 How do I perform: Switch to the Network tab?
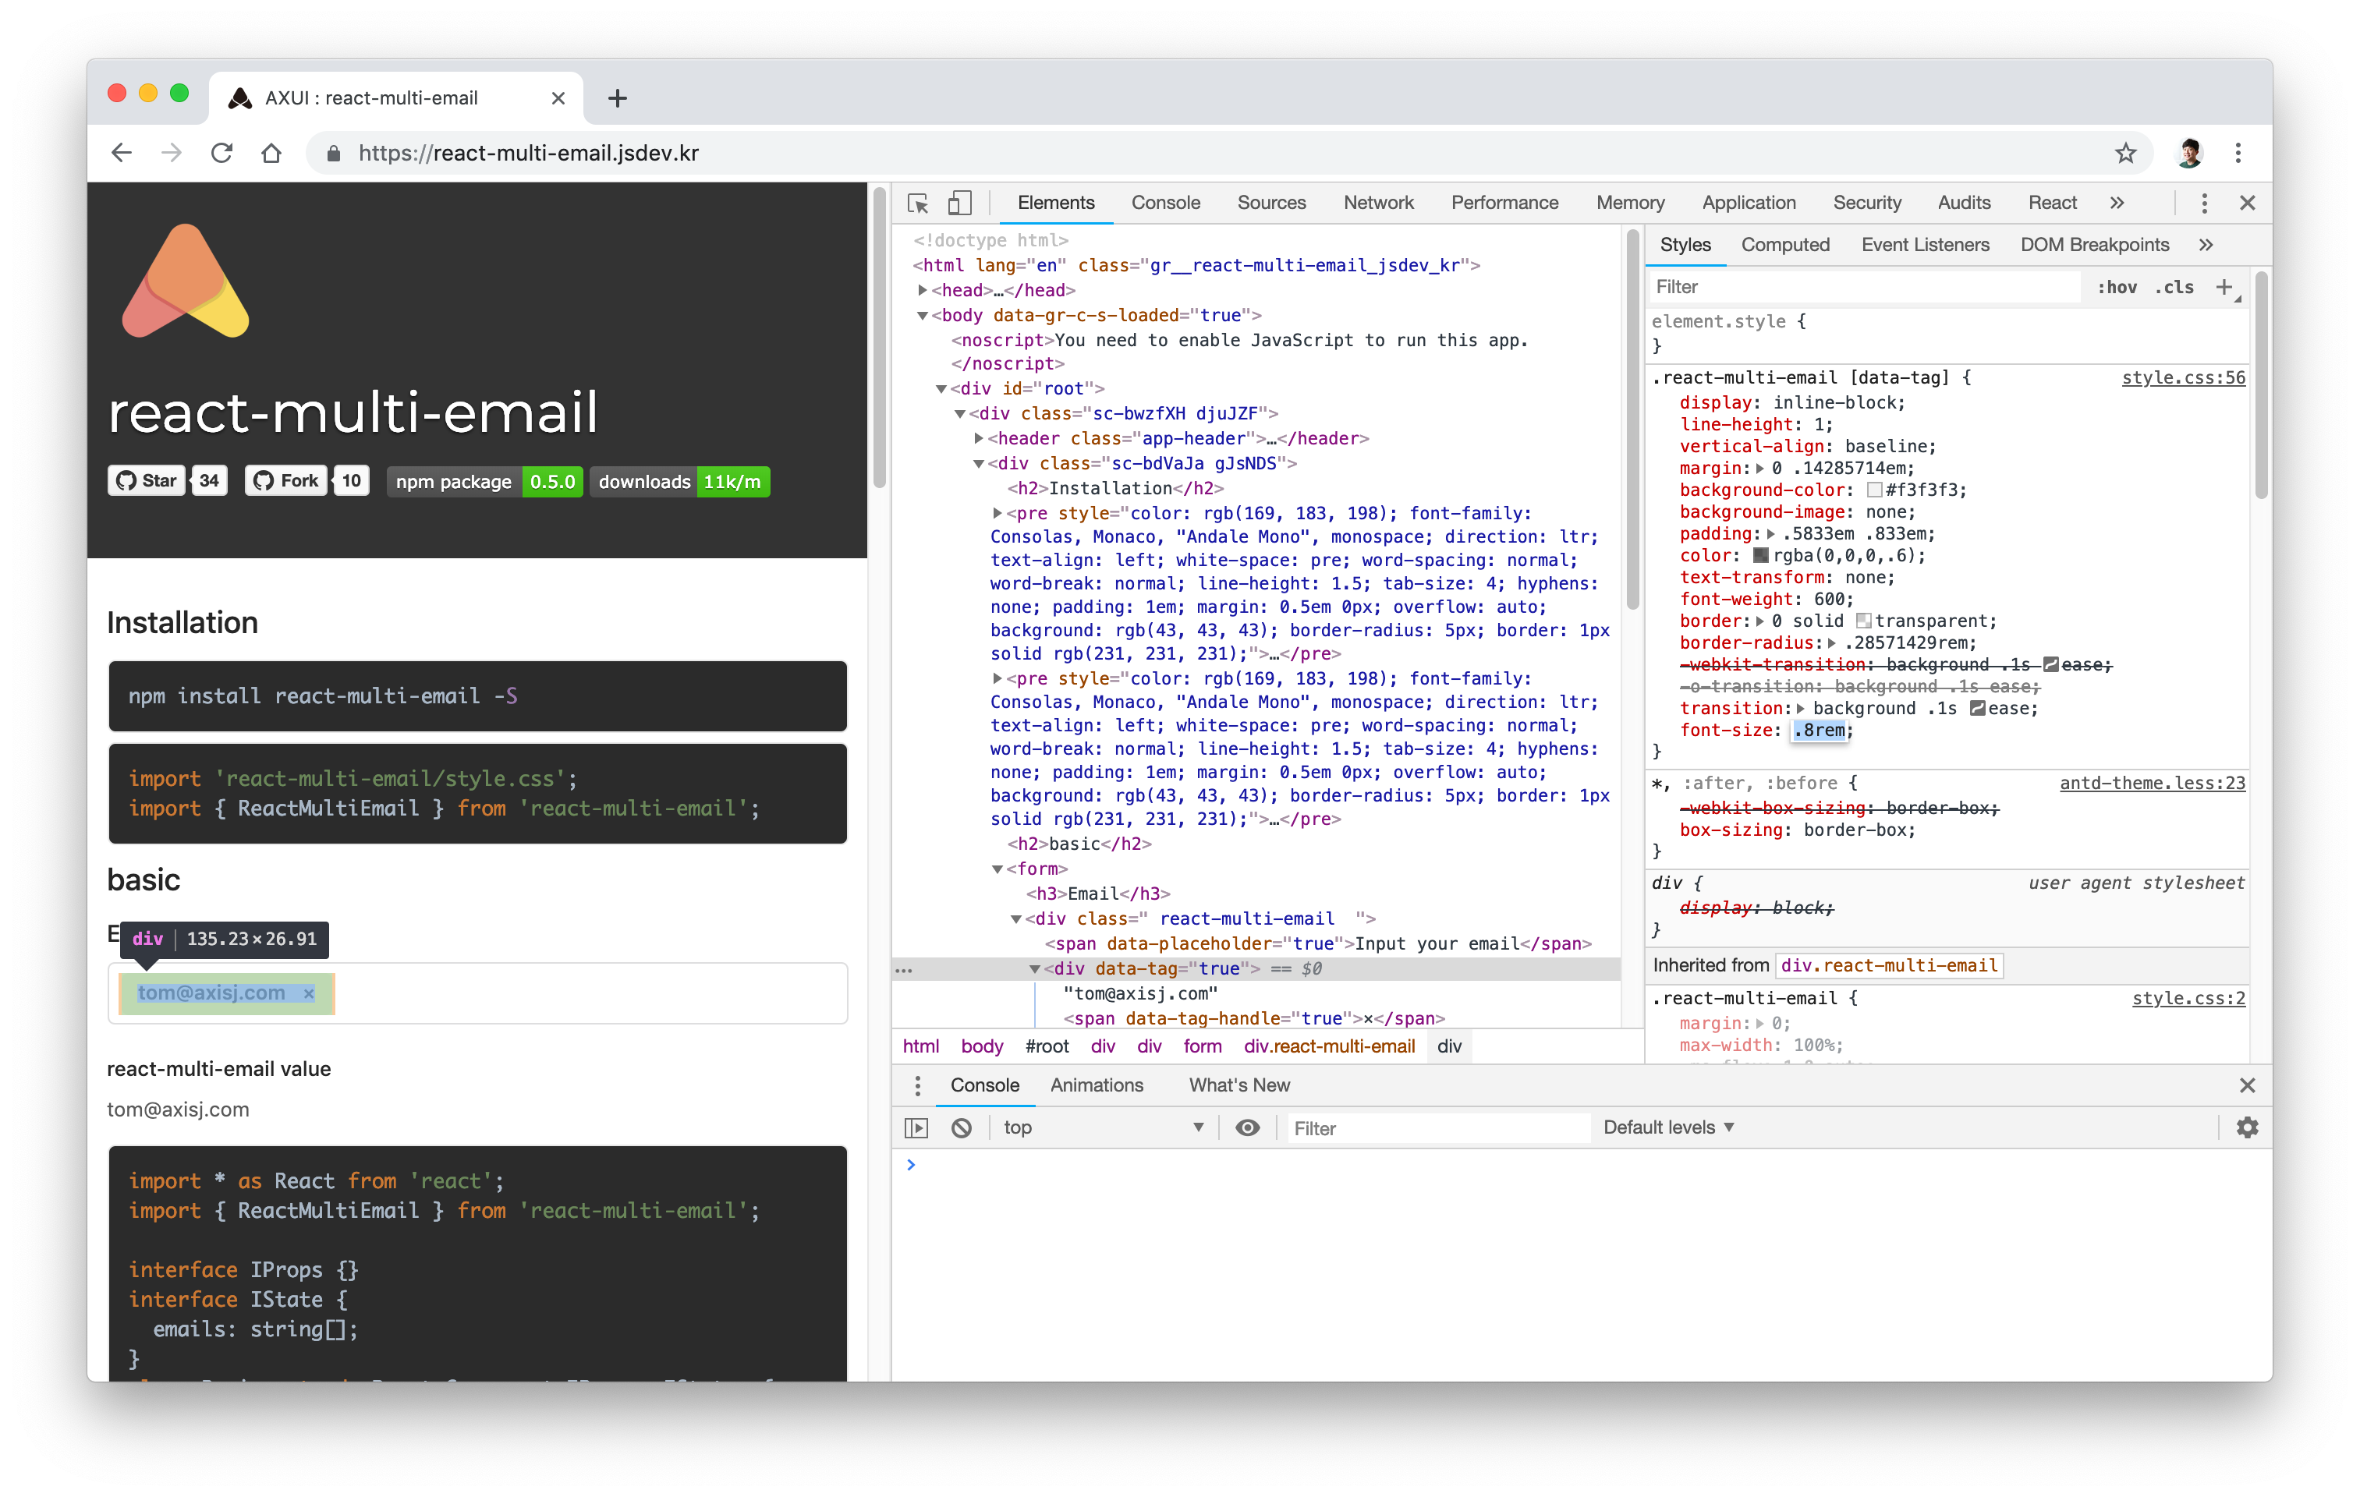coord(1378,203)
